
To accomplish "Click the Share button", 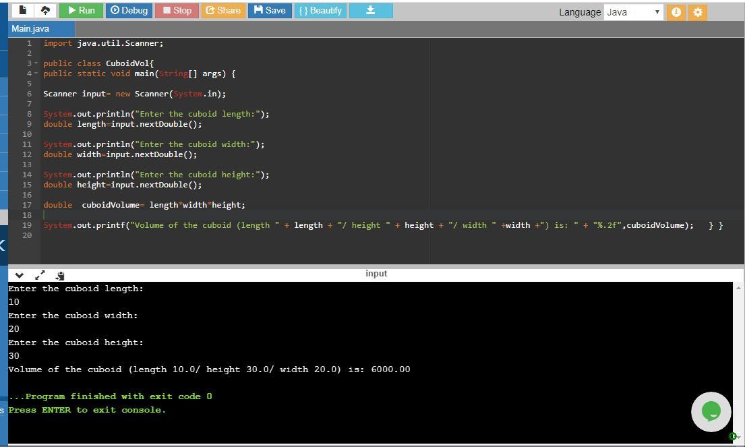I will 222,10.
